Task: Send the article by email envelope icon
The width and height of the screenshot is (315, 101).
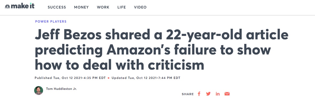Action: pos(227,94)
